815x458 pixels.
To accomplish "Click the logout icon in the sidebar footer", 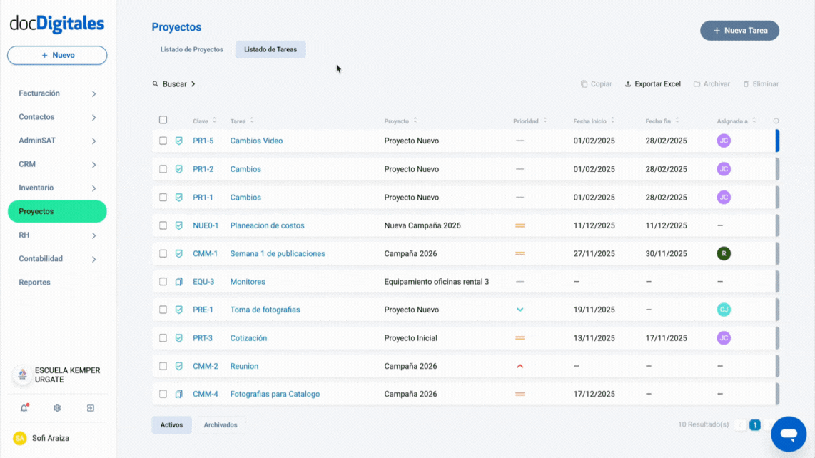I will pos(90,407).
